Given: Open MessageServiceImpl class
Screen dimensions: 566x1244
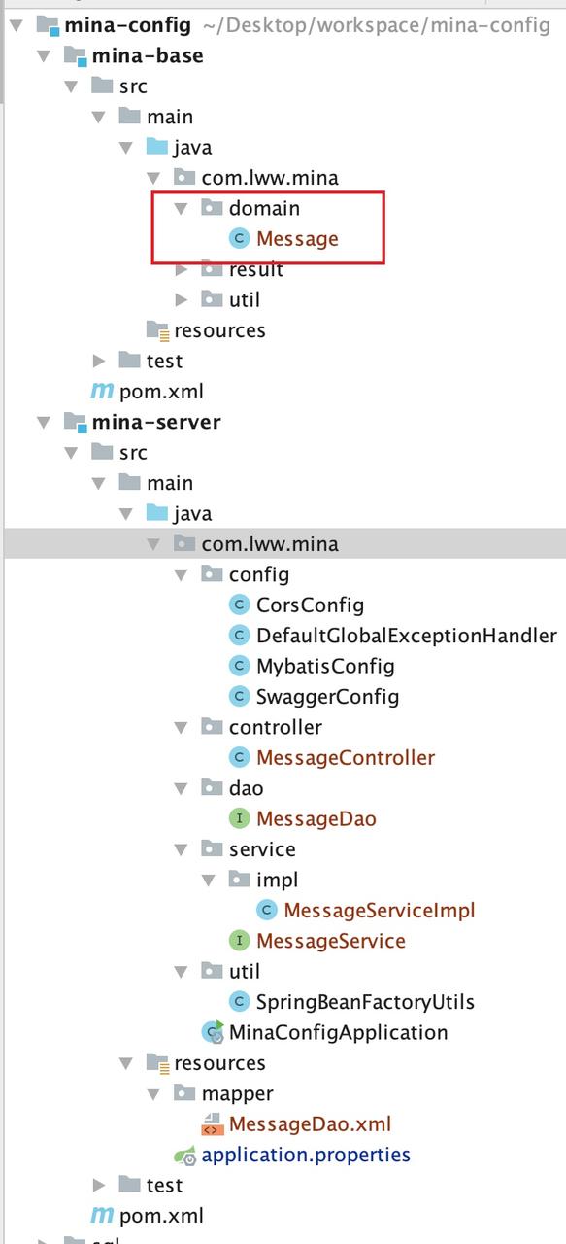Looking at the screenshot, I should (x=380, y=911).
